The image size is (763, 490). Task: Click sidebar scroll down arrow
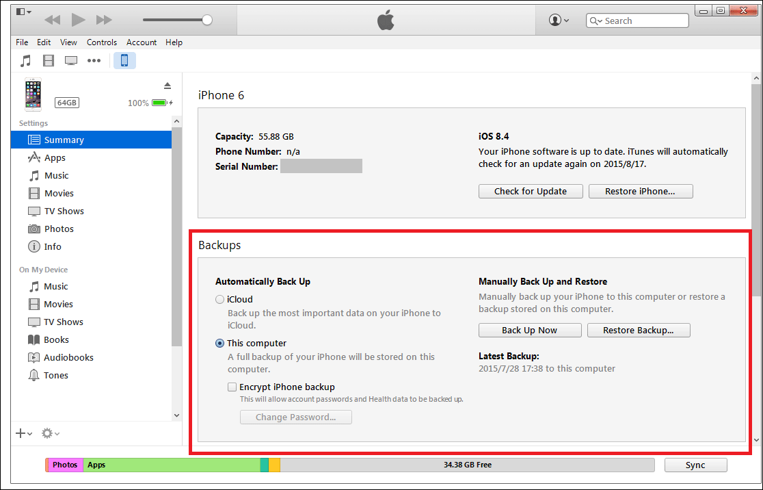(176, 415)
